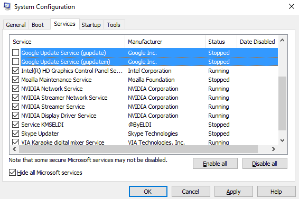Click the @ByELDI manufacturer cell
Screen dimensions: 299x199
[x=139, y=125]
